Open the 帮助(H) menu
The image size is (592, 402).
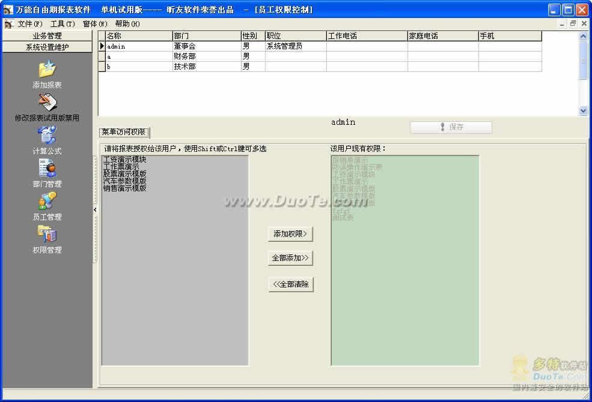(x=127, y=24)
